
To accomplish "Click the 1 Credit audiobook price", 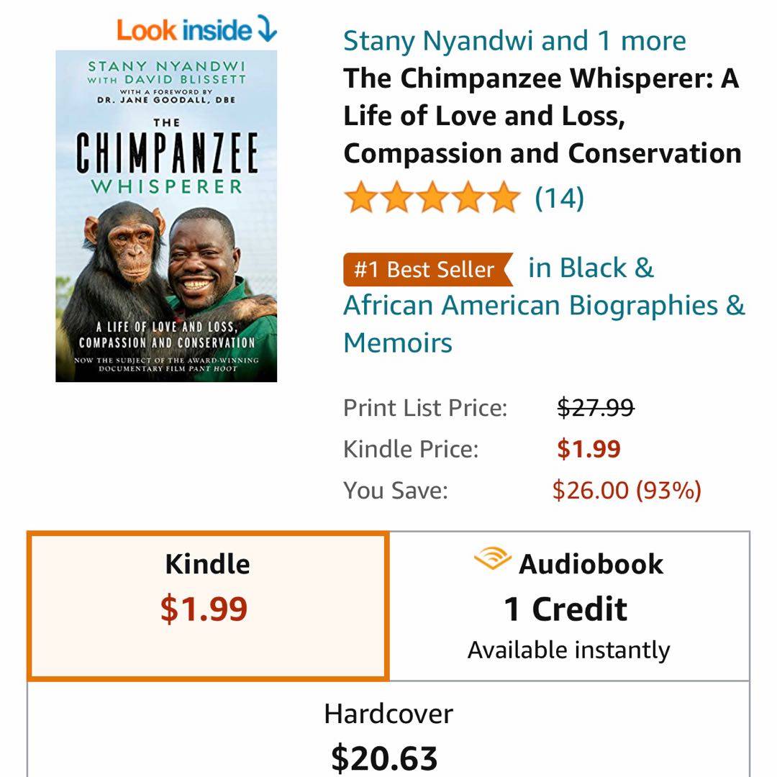I will coord(565,609).
